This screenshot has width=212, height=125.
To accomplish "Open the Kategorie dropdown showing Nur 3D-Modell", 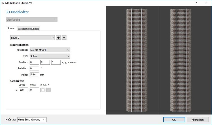I will tap(50, 50).
